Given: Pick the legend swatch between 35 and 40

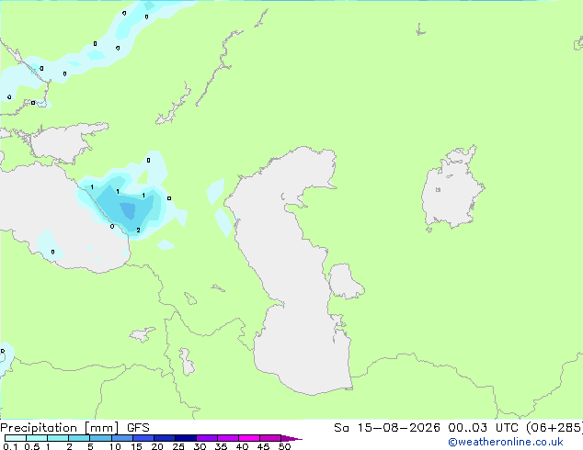Looking at the screenshot, I should [228, 438].
